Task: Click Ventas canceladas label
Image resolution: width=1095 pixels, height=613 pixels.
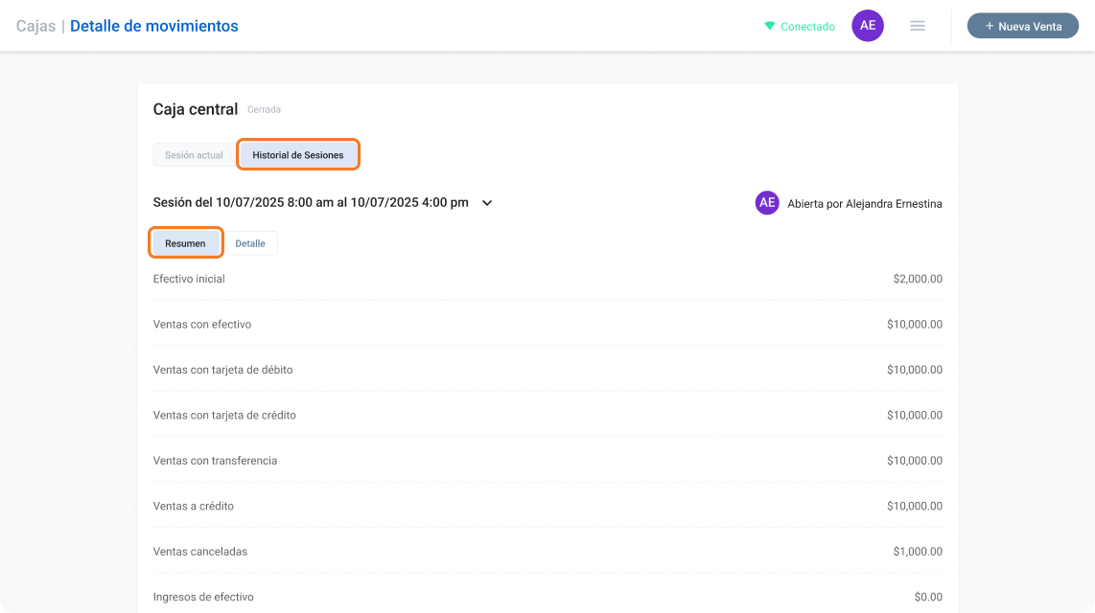Action: click(199, 552)
